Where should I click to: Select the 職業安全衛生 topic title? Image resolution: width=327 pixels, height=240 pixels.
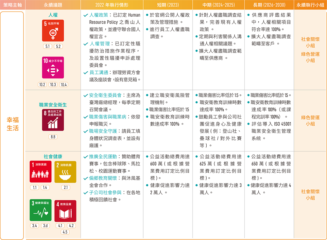(x=53, y=105)
